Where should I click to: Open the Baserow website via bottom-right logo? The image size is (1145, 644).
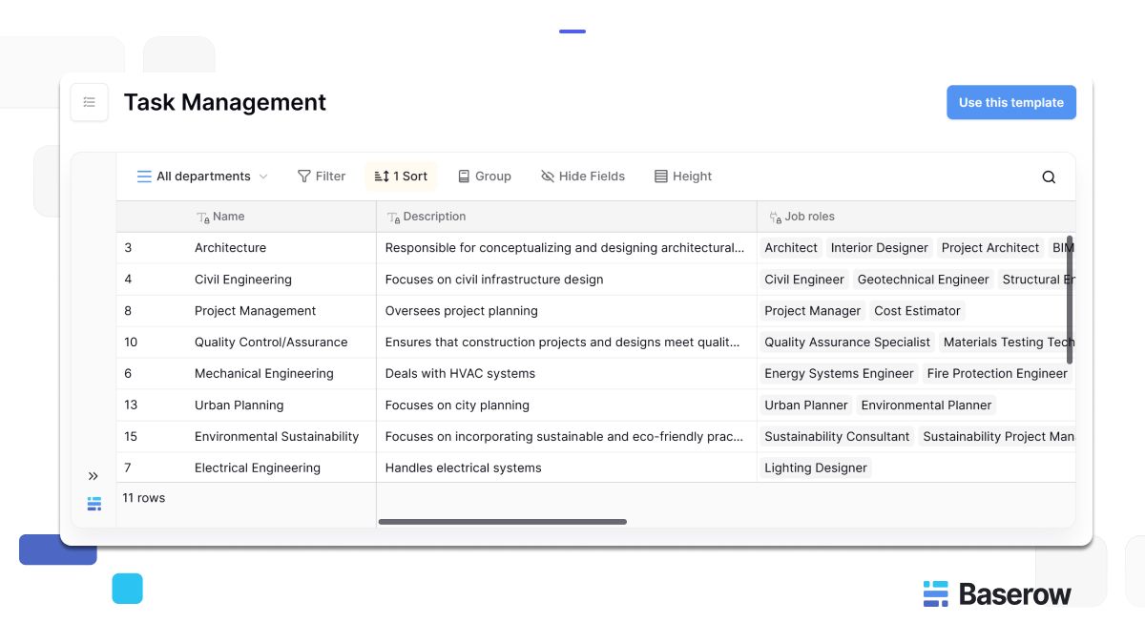click(997, 593)
